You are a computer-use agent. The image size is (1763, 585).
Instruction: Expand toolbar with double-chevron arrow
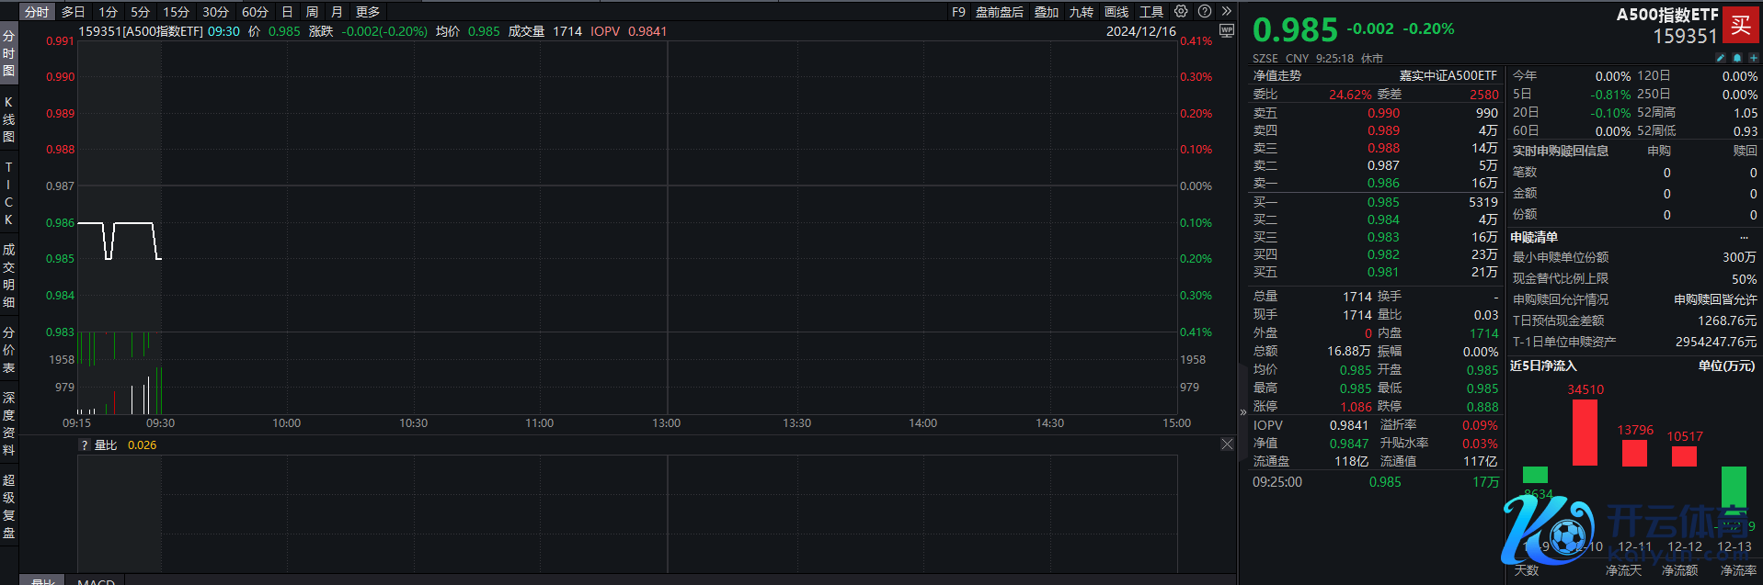(x=1226, y=12)
